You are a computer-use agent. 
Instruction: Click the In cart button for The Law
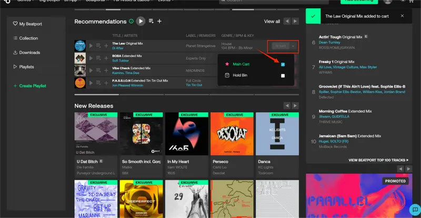pos(280,46)
